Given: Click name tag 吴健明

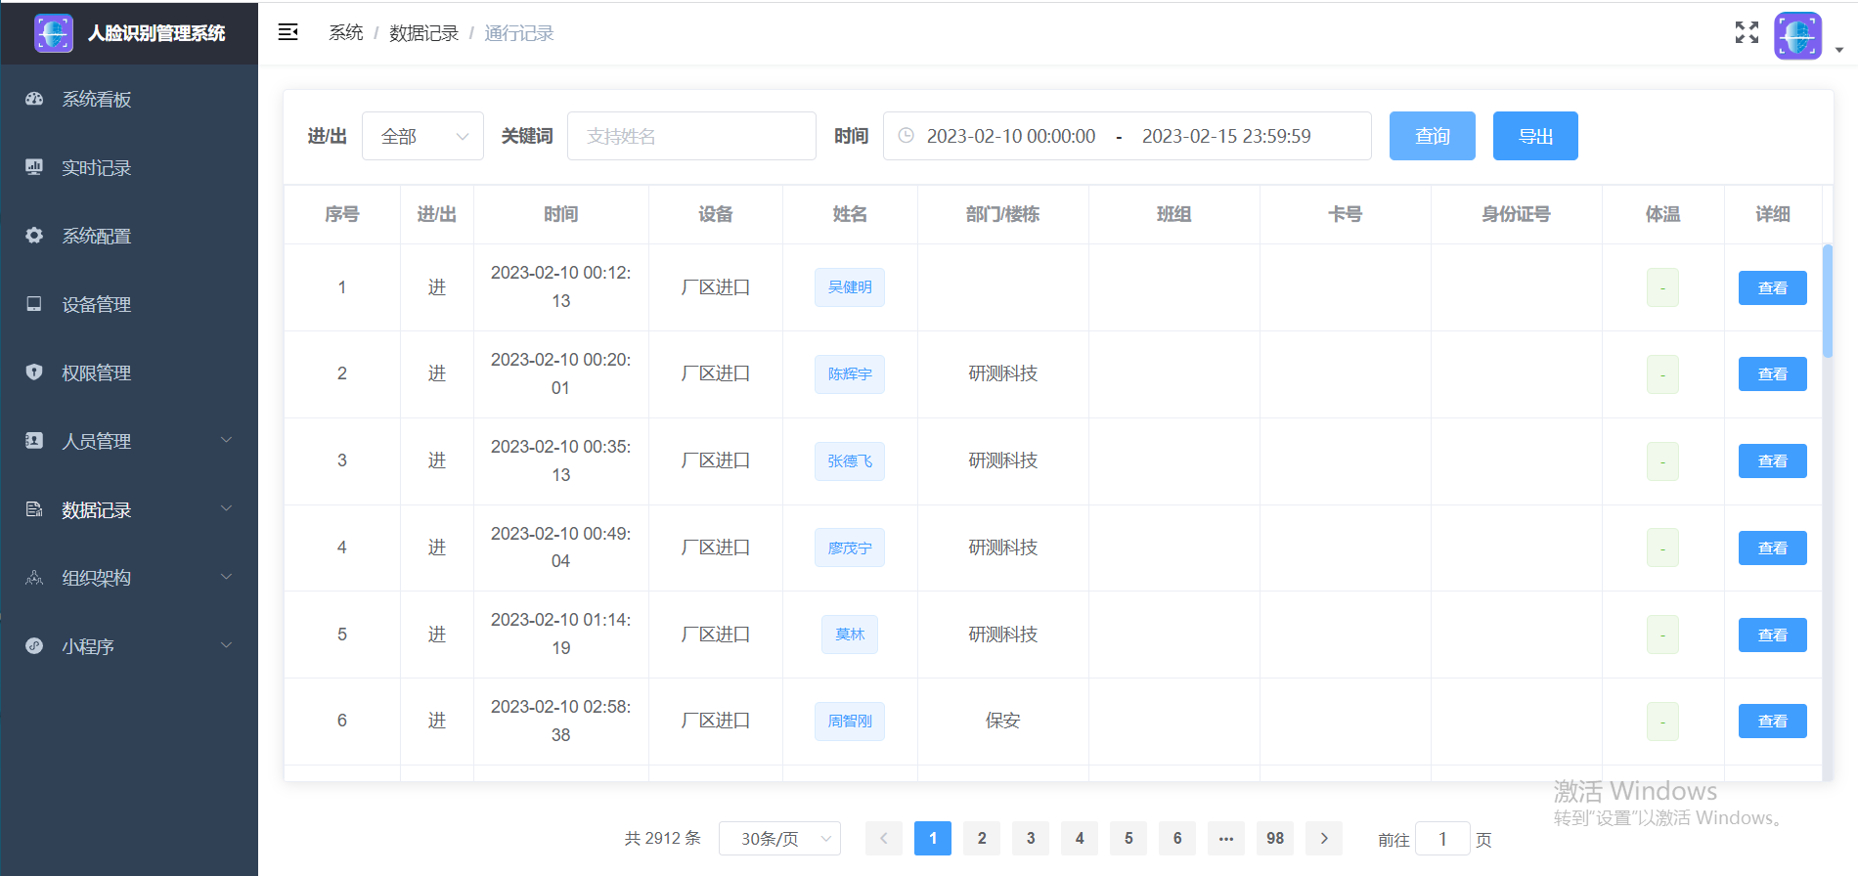Looking at the screenshot, I should pos(850,287).
